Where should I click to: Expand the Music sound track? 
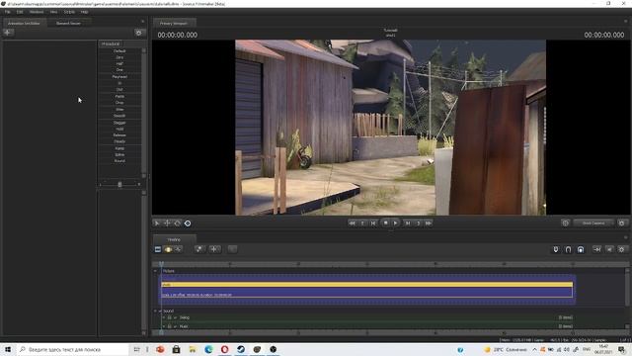[164, 326]
